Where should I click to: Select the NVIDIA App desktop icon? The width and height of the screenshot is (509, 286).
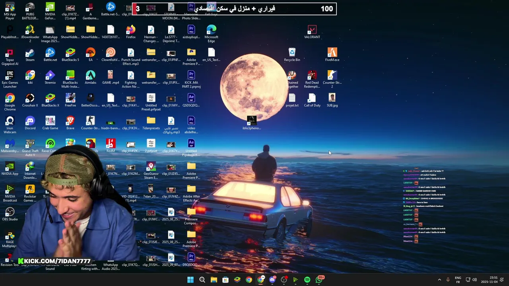[10, 168]
